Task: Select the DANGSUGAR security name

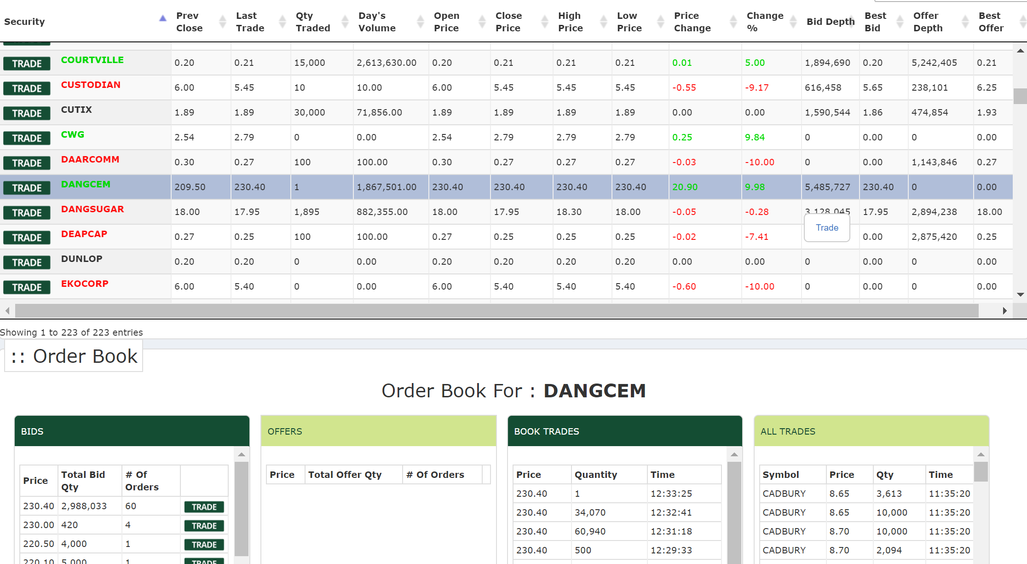Action: click(x=92, y=209)
